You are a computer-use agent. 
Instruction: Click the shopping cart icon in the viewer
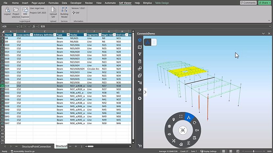pyautogui.click(x=140, y=146)
